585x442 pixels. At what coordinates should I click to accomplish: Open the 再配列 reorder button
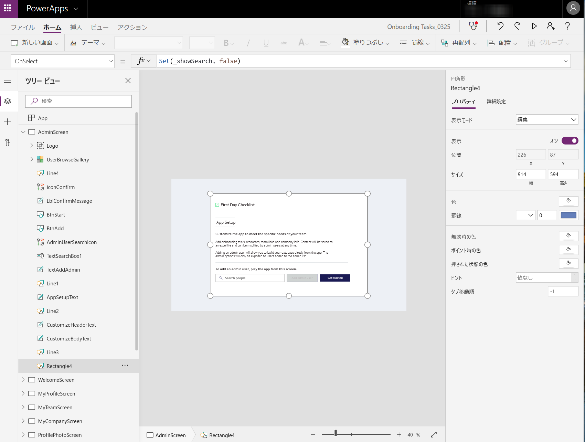click(459, 43)
